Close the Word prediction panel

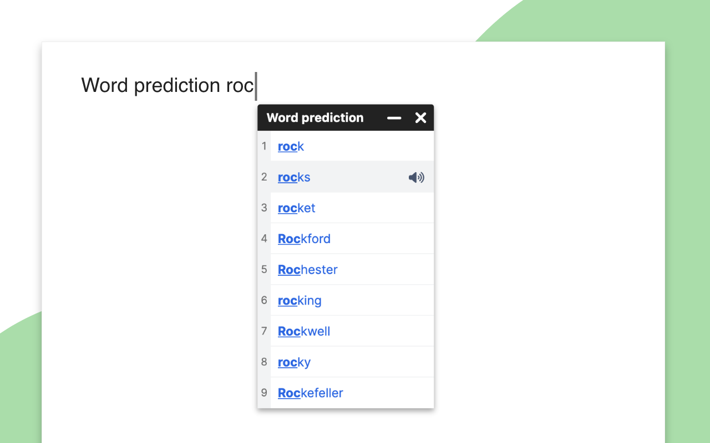click(x=420, y=118)
